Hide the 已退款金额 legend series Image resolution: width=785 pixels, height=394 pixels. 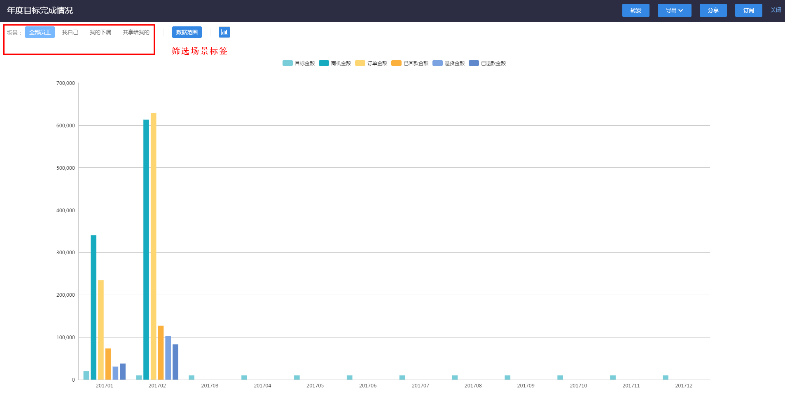[474, 63]
